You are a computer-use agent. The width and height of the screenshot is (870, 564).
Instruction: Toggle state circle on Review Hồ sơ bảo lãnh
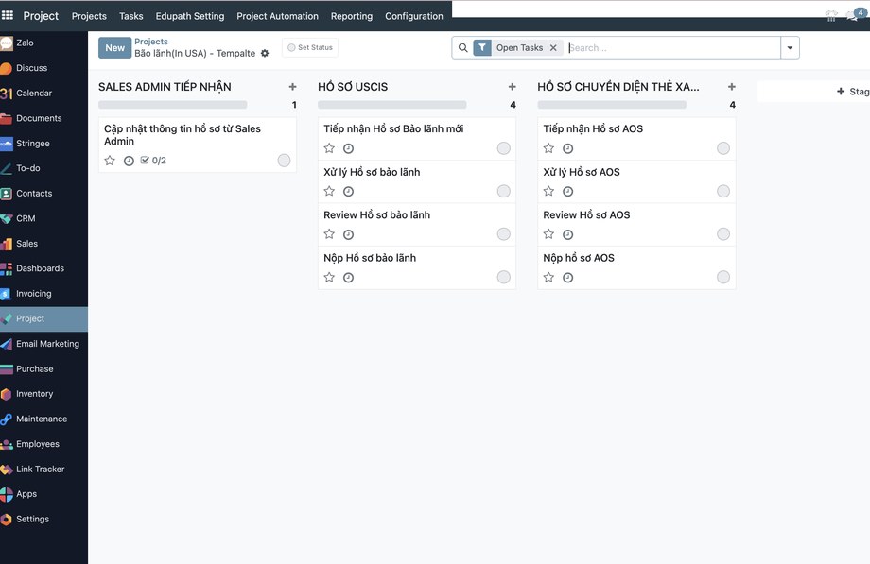coord(504,234)
